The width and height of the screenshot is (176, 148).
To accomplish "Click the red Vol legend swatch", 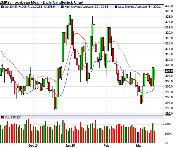I will pos(2,117).
